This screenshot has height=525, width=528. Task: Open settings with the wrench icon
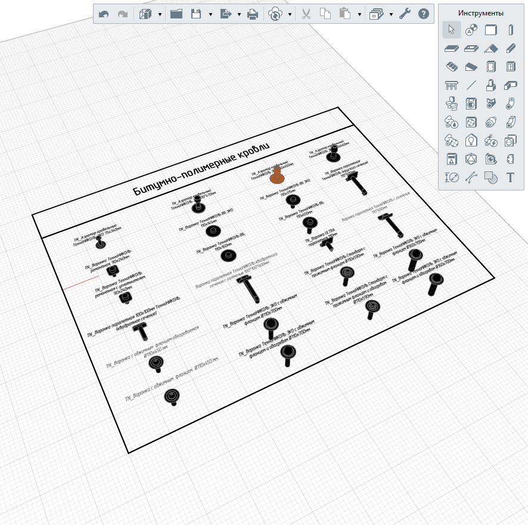(405, 14)
